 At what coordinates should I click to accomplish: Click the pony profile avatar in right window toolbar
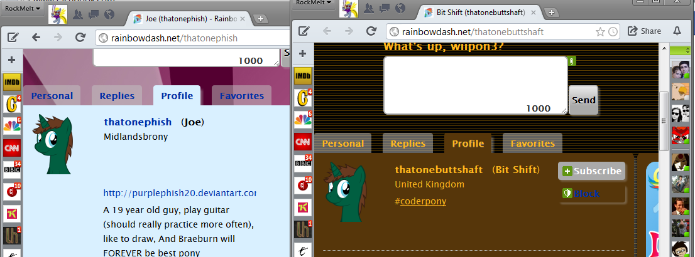(x=349, y=9)
